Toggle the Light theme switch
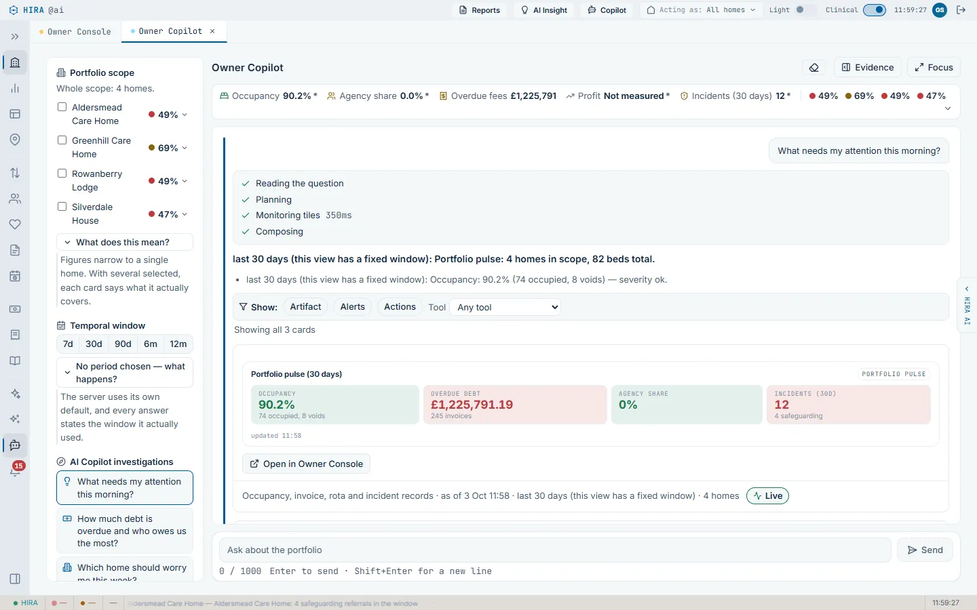The height and width of the screenshot is (610, 977). point(805,10)
